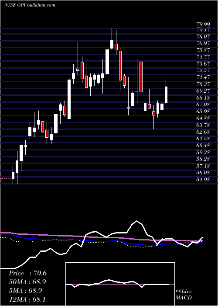Click the 71.47 price axis label
This screenshot has height=306, width=218.
pos(203,77)
